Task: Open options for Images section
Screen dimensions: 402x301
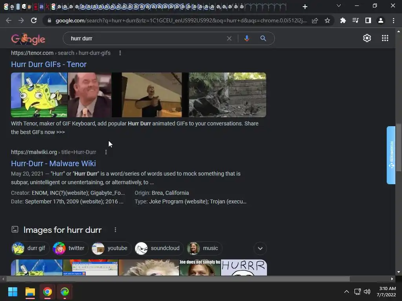Action: [115, 230]
